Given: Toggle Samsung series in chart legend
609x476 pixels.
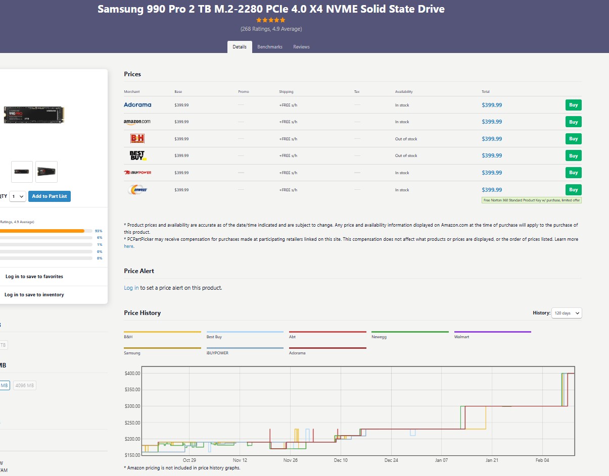Looking at the screenshot, I should 162,351.
